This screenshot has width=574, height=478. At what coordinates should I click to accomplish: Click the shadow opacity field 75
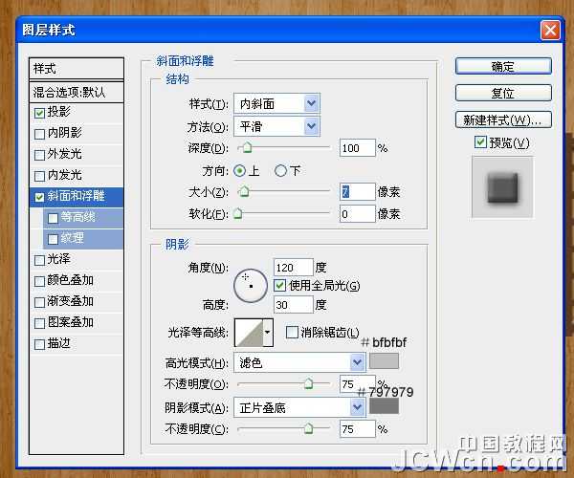(357, 428)
